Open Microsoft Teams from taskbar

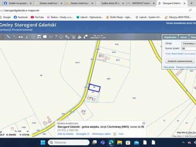click(103, 142)
